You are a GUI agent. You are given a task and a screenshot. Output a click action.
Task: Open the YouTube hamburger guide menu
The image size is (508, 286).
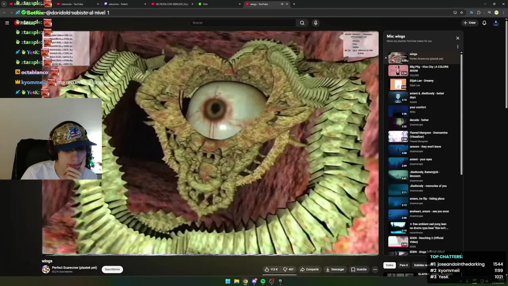tap(7, 23)
